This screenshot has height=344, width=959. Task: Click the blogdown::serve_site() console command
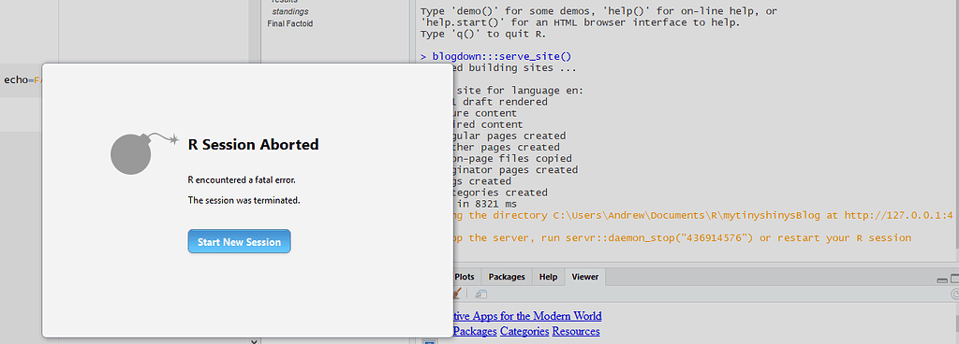502,57
